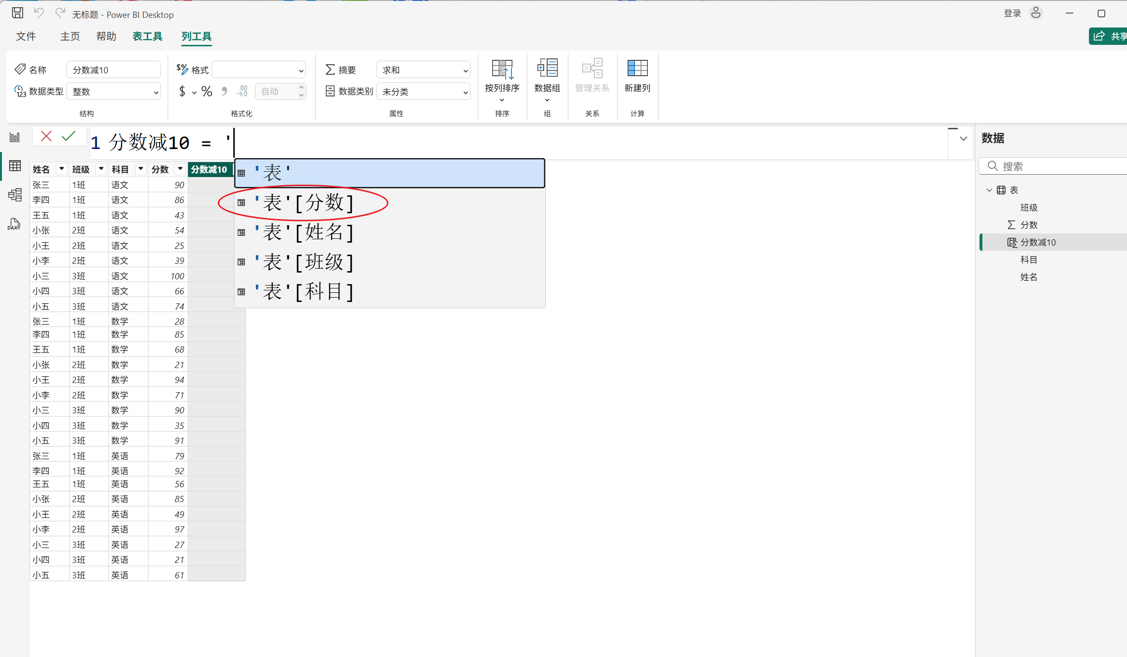Click the percent format button

point(207,92)
